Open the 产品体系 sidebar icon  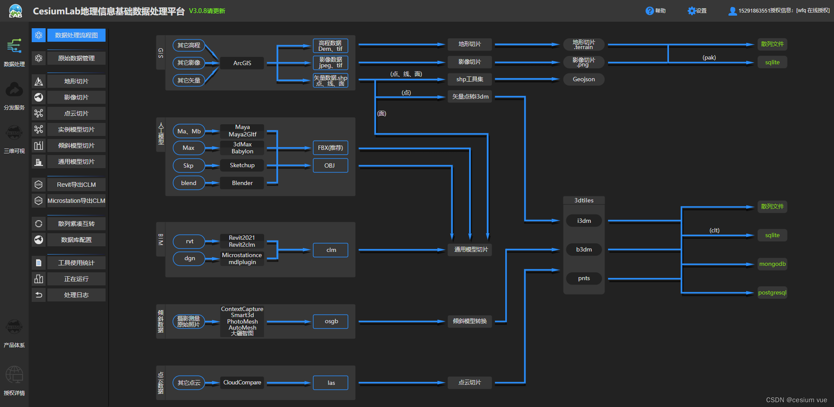(14, 327)
